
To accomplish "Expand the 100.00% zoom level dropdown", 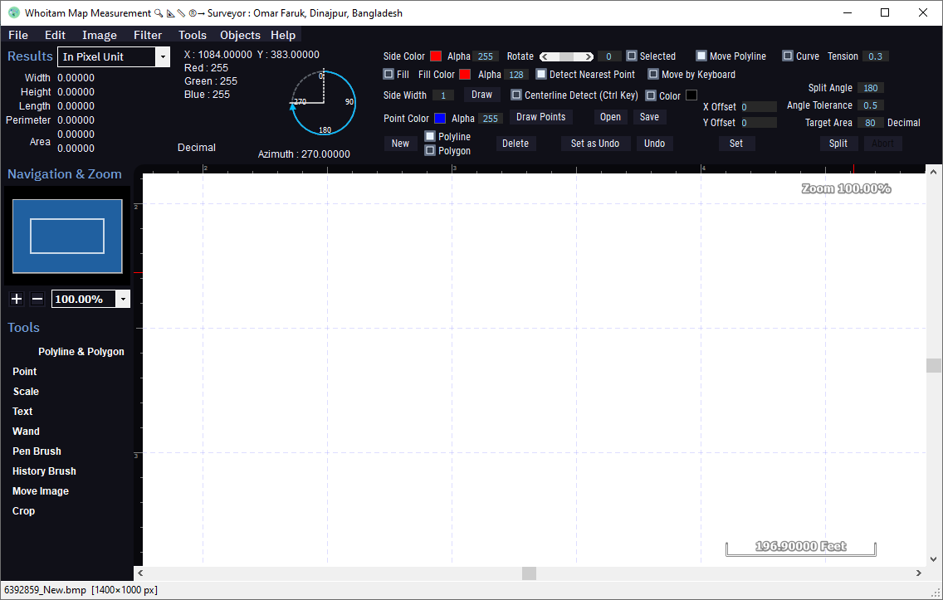I will tap(124, 300).
